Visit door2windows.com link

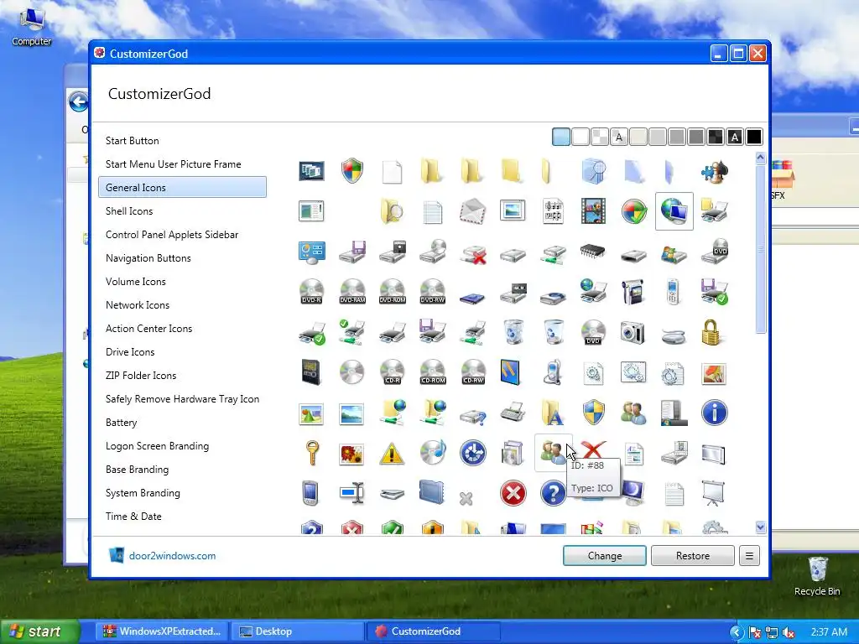[x=172, y=555]
